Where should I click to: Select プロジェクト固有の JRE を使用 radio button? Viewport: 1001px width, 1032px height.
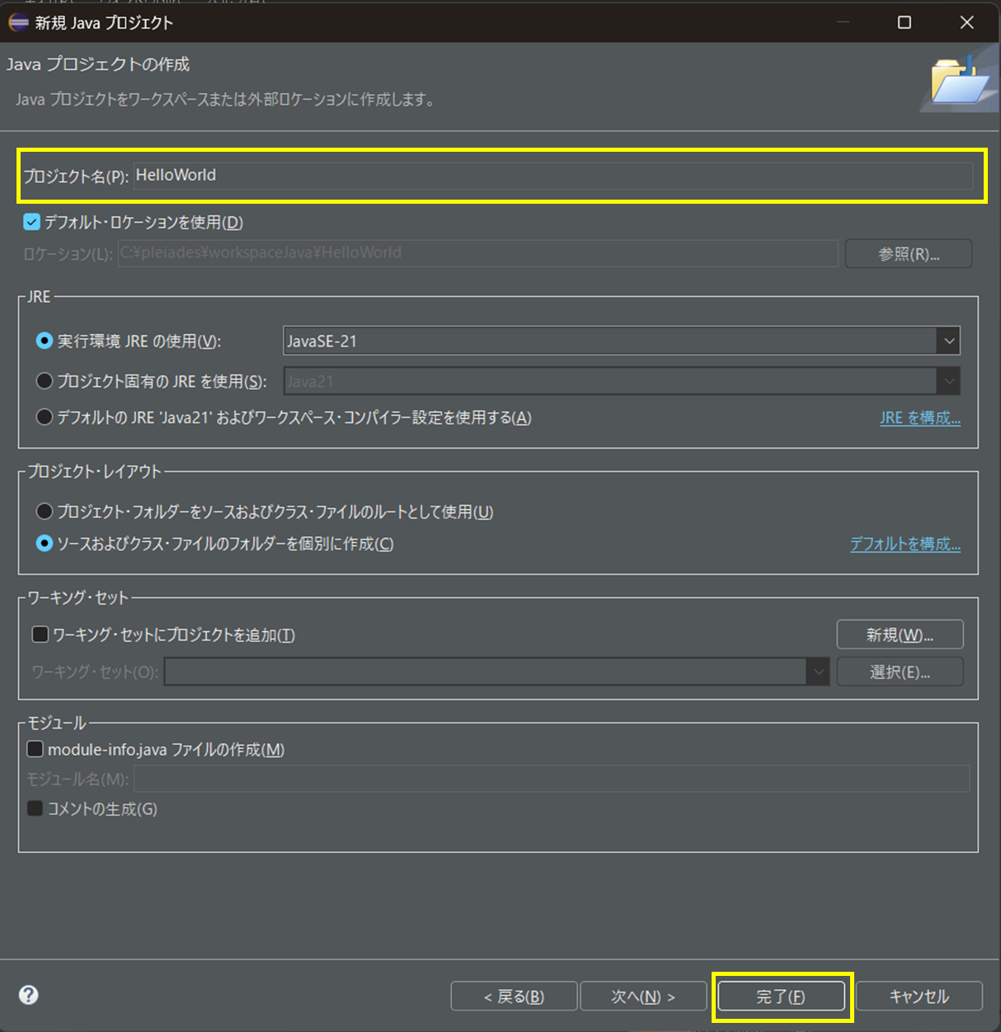pos(45,381)
